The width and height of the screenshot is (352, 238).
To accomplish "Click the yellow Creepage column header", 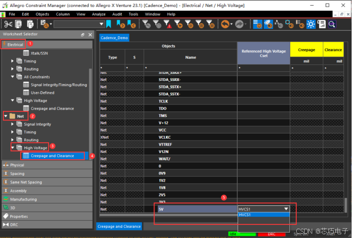I will click(x=307, y=50).
